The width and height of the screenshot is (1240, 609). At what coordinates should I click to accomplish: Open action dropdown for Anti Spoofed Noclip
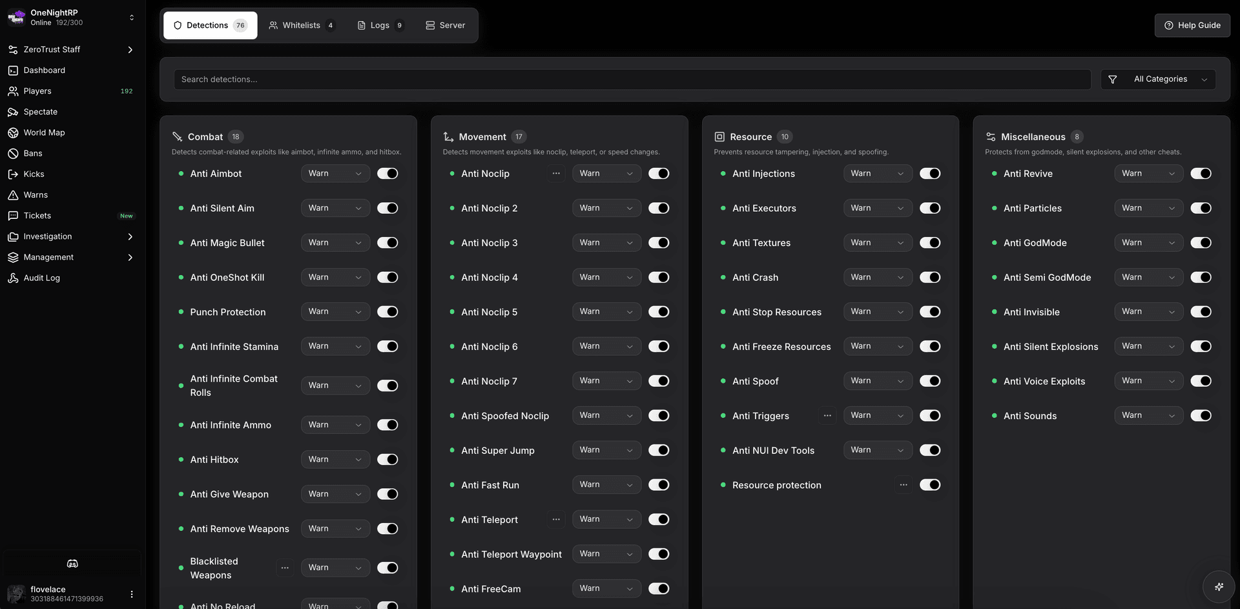click(x=606, y=415)
